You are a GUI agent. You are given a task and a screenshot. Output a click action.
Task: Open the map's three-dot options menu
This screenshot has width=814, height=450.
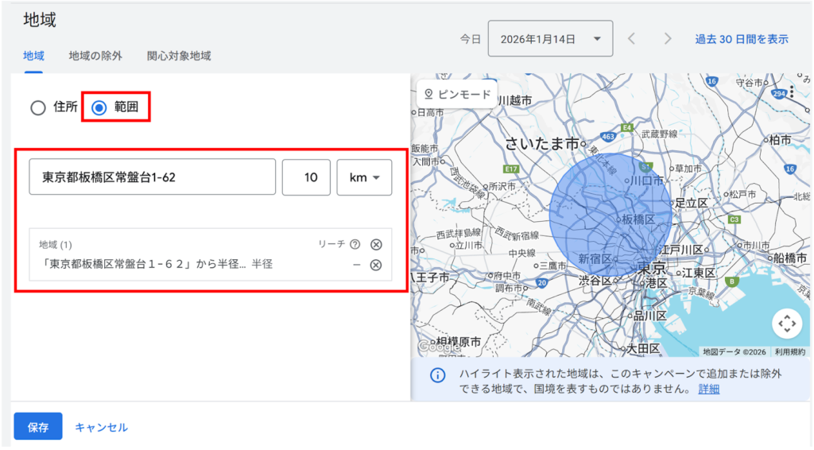pos(792,92)
